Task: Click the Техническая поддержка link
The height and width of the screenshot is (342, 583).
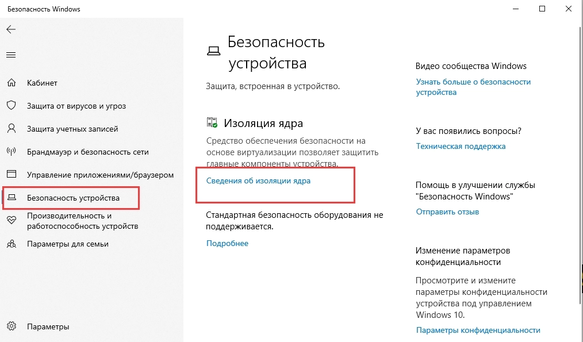Action: click(461, 146)
